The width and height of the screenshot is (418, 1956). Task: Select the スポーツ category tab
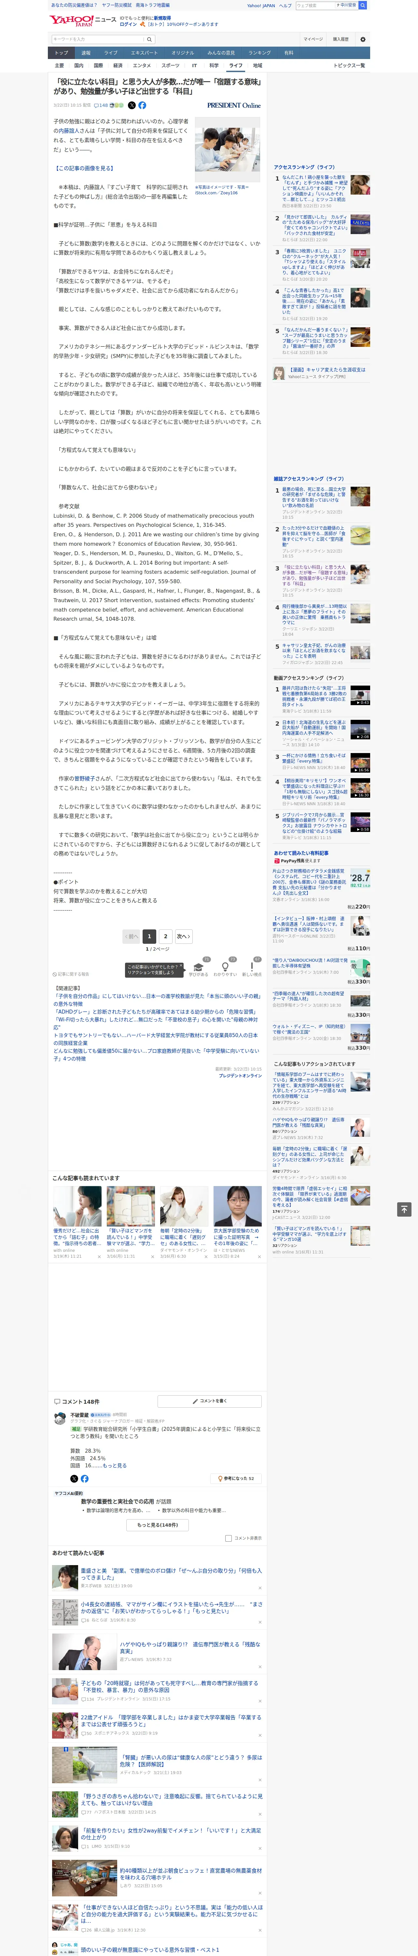pos(170,65)
